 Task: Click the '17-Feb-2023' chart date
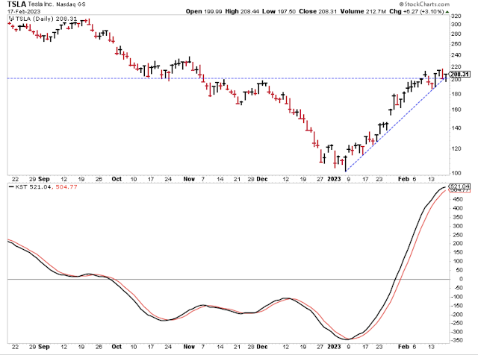[x=24, y=12]
